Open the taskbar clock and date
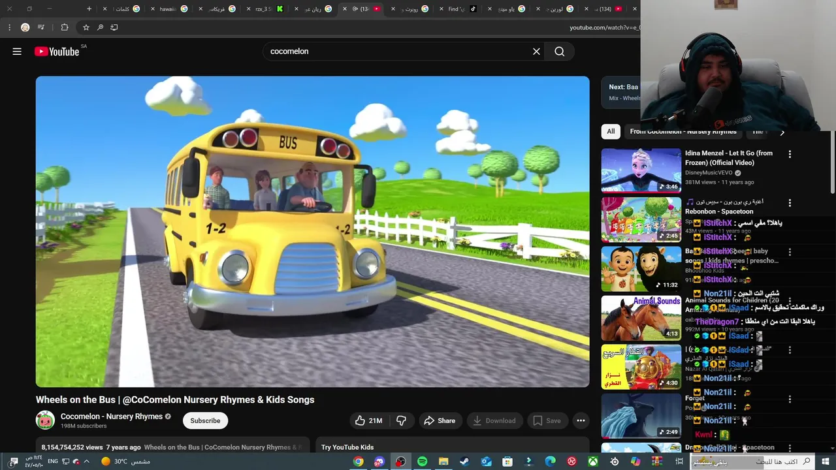The image size is (836, 470). coord(33,462)
